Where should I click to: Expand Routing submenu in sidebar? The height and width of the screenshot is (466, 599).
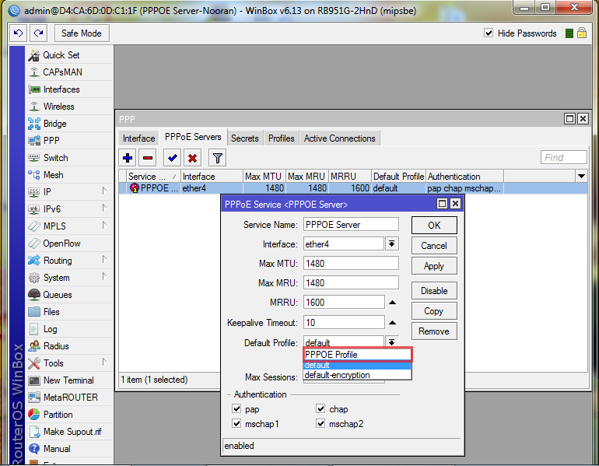pos(104,259)
